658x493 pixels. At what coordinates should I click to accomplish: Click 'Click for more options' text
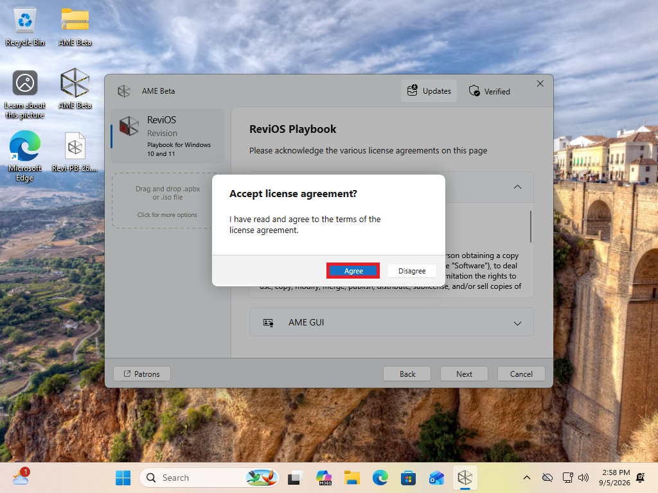coord(167,214)
